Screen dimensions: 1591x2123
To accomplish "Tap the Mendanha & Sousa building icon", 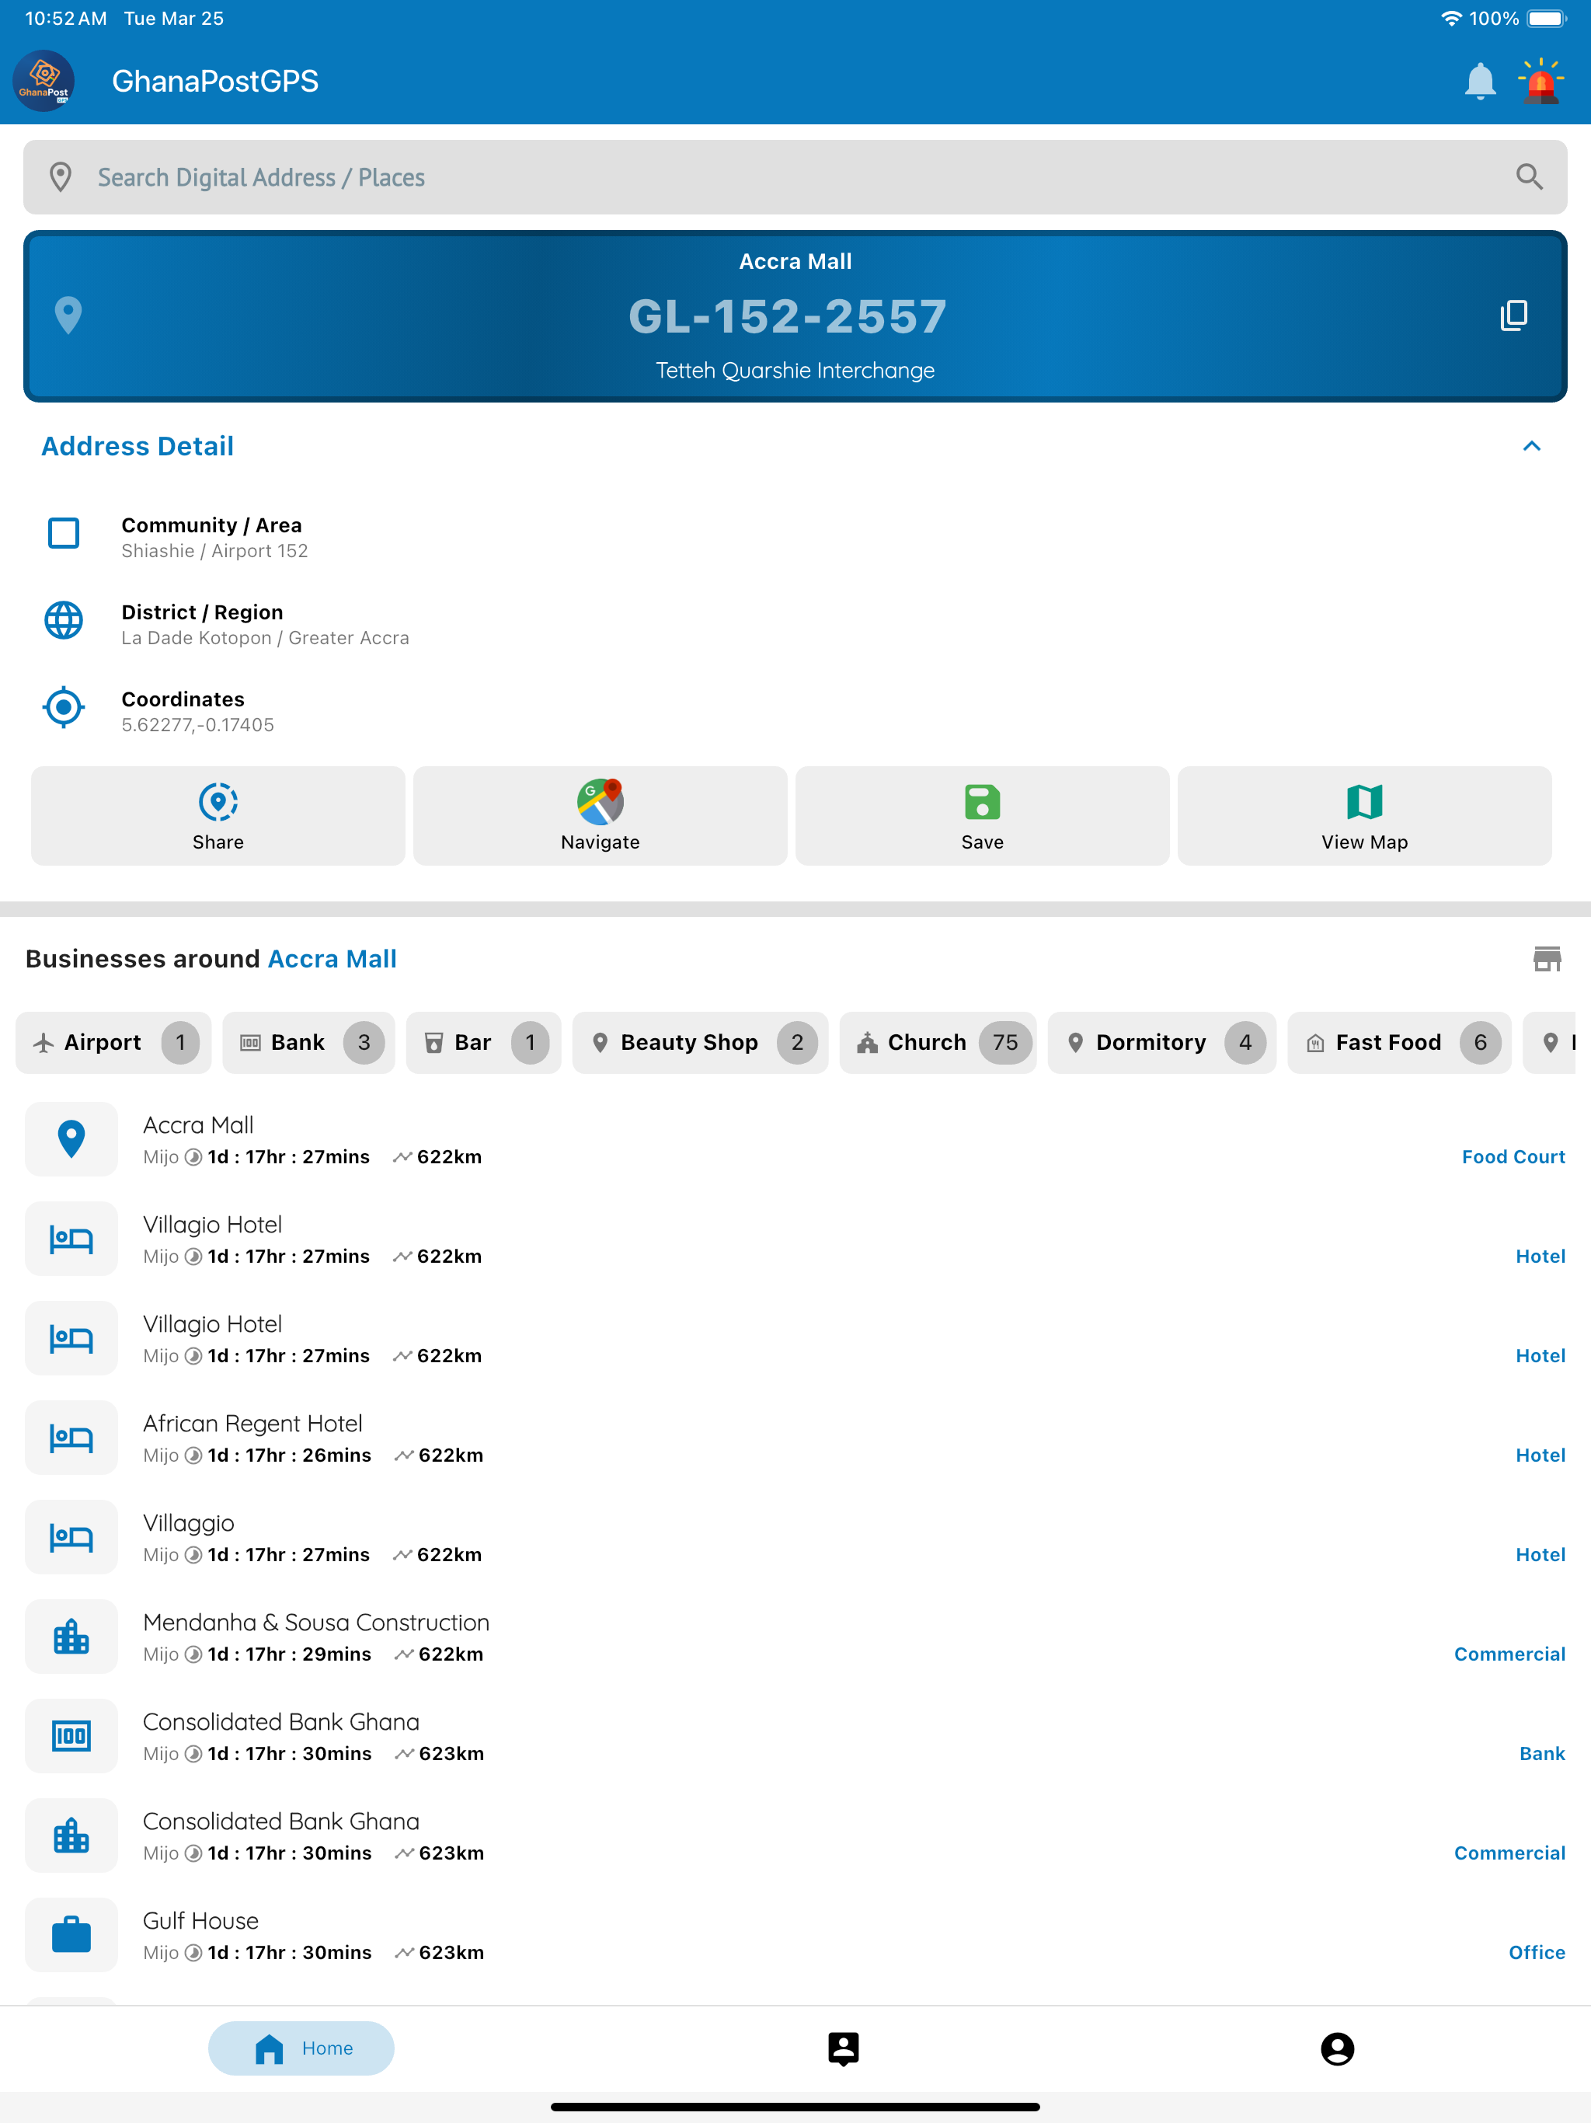I will click(x=71, y=1637).
